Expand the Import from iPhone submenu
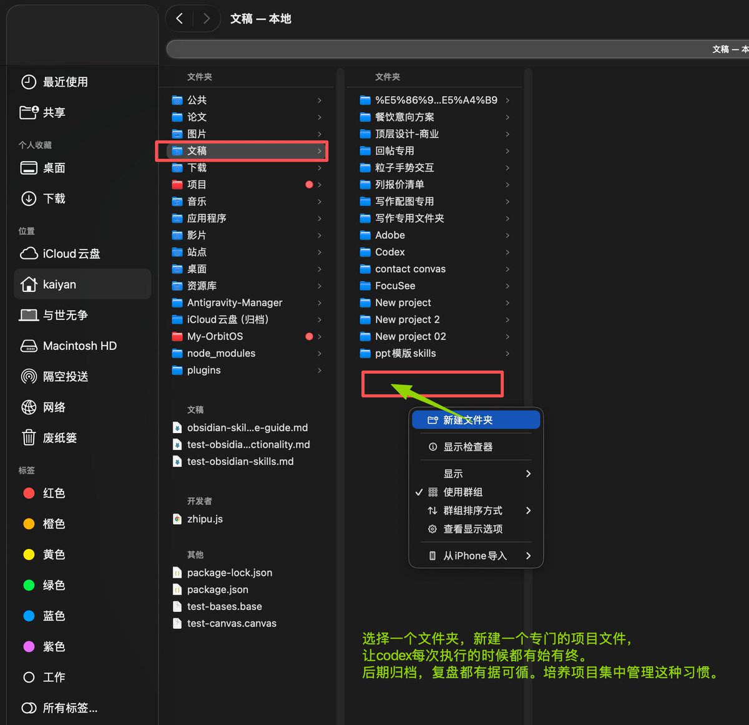 click(x=476, y=555)
